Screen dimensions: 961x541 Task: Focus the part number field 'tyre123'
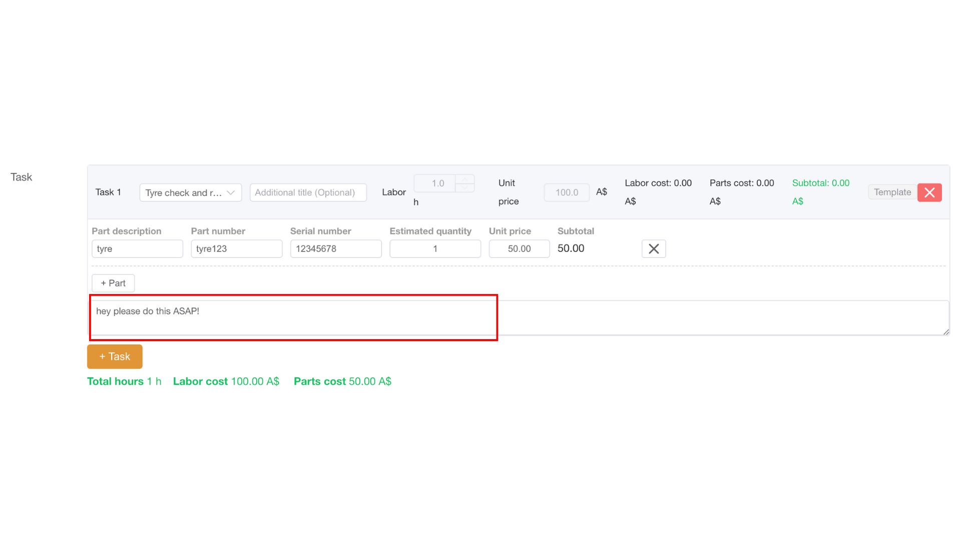[x=236, y=248]
